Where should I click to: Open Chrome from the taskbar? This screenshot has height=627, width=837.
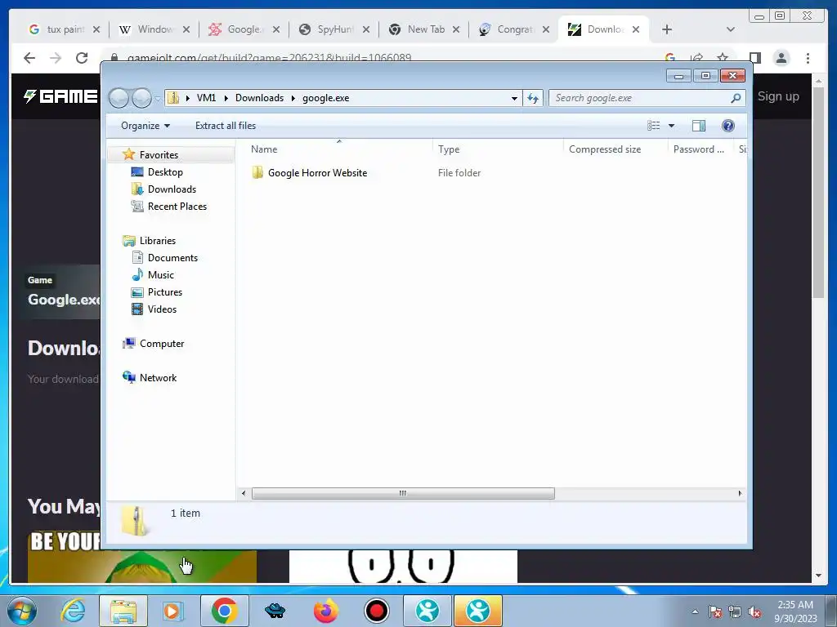(224, 611)
